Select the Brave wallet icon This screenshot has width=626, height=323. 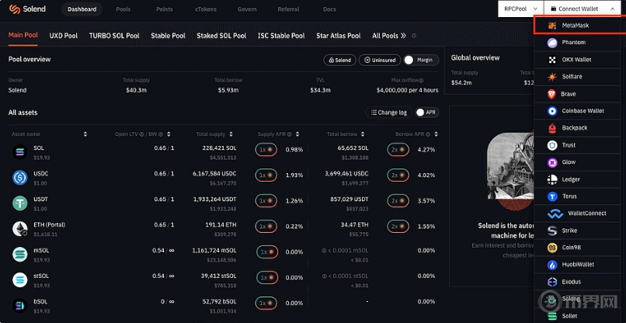(552, 93)
